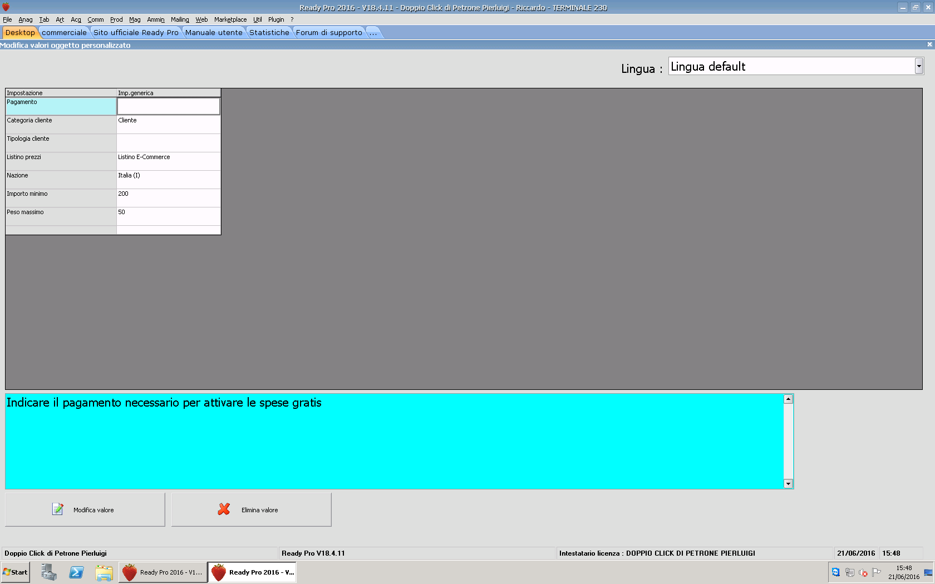The image size is (935, 584).
Task: Click the empty Pagamento value cell
Action: click(169, 106)
